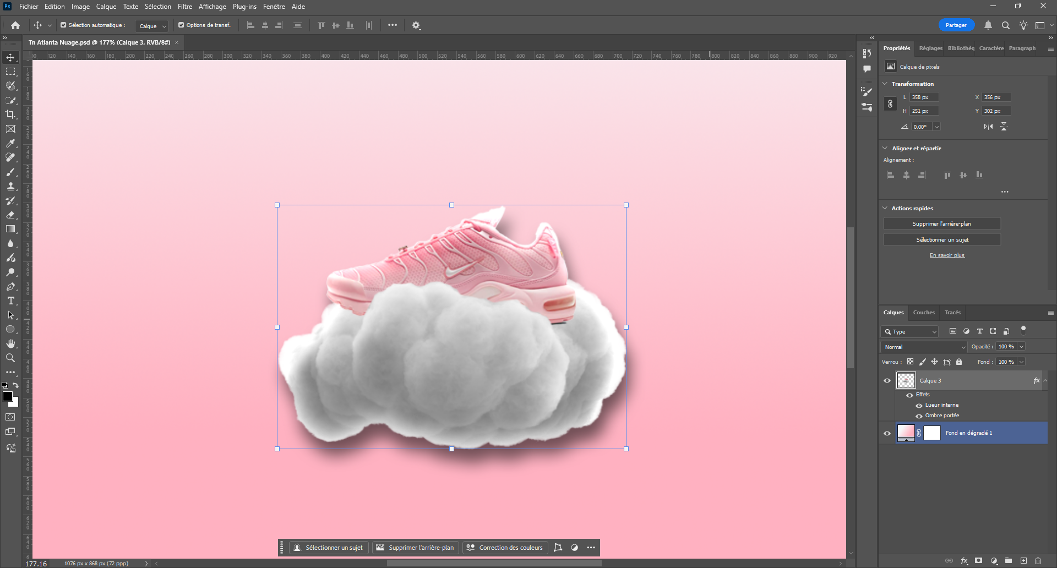Viewport: 1057px width, 568px height.
Task: Collapse the Actions rapides section
Action: click(885, 208)
